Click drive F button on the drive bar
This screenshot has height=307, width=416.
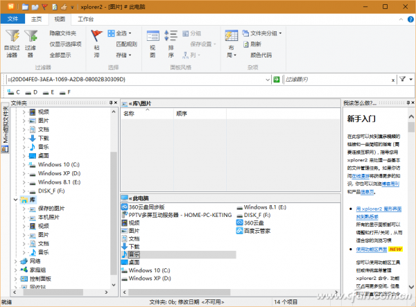(65, 92)
